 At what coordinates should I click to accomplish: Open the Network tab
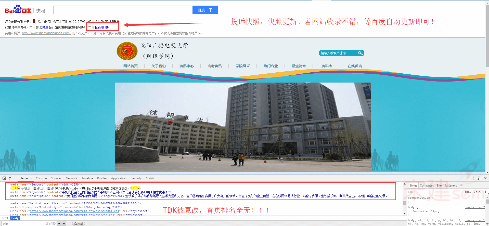pyautogui.click(x=71, y=178)
